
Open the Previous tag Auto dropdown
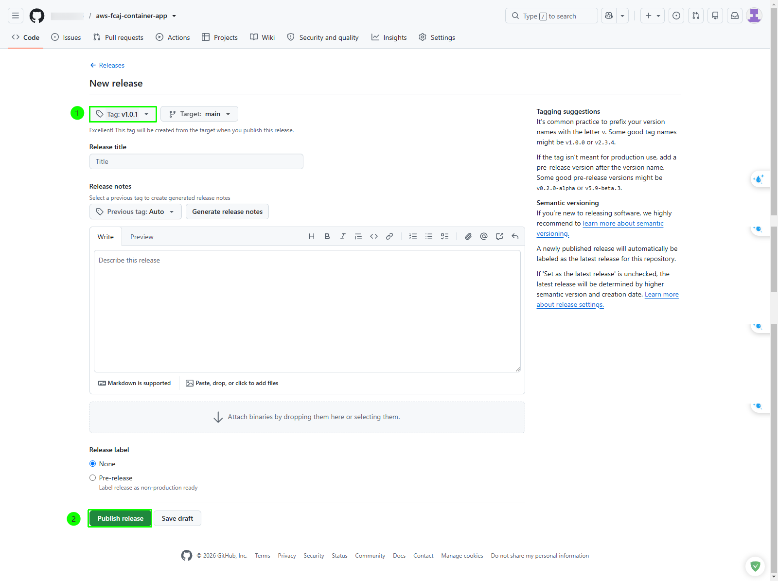136,211
